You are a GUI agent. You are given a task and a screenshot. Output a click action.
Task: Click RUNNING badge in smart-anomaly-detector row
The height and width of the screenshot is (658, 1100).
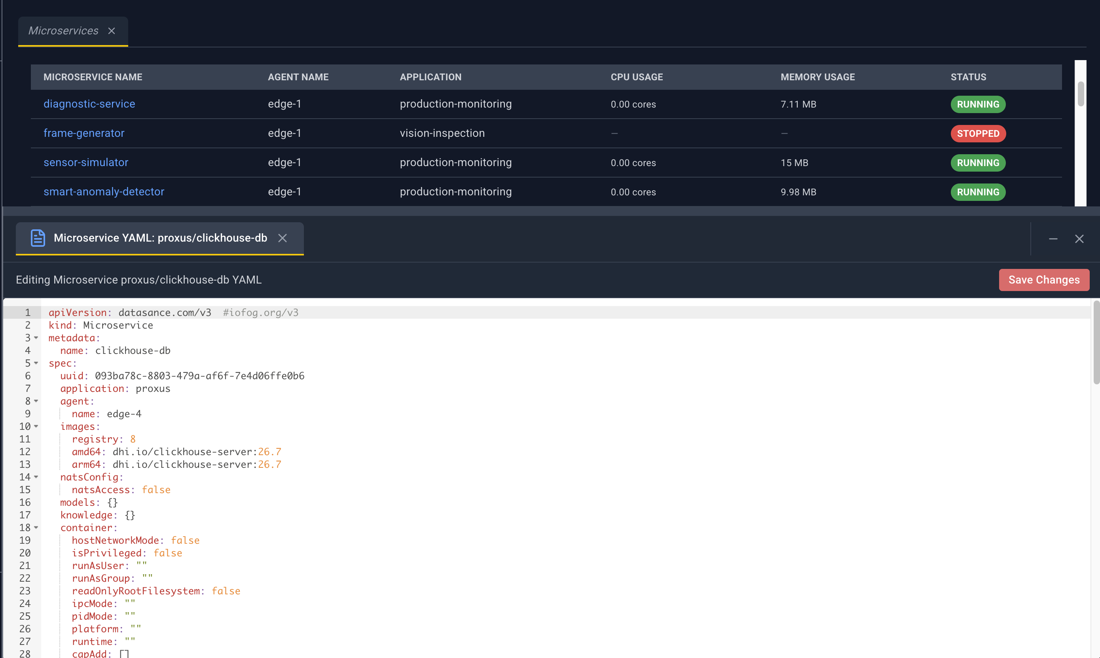click(978, 192)
